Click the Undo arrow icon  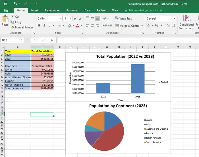[x=15, y=3]
